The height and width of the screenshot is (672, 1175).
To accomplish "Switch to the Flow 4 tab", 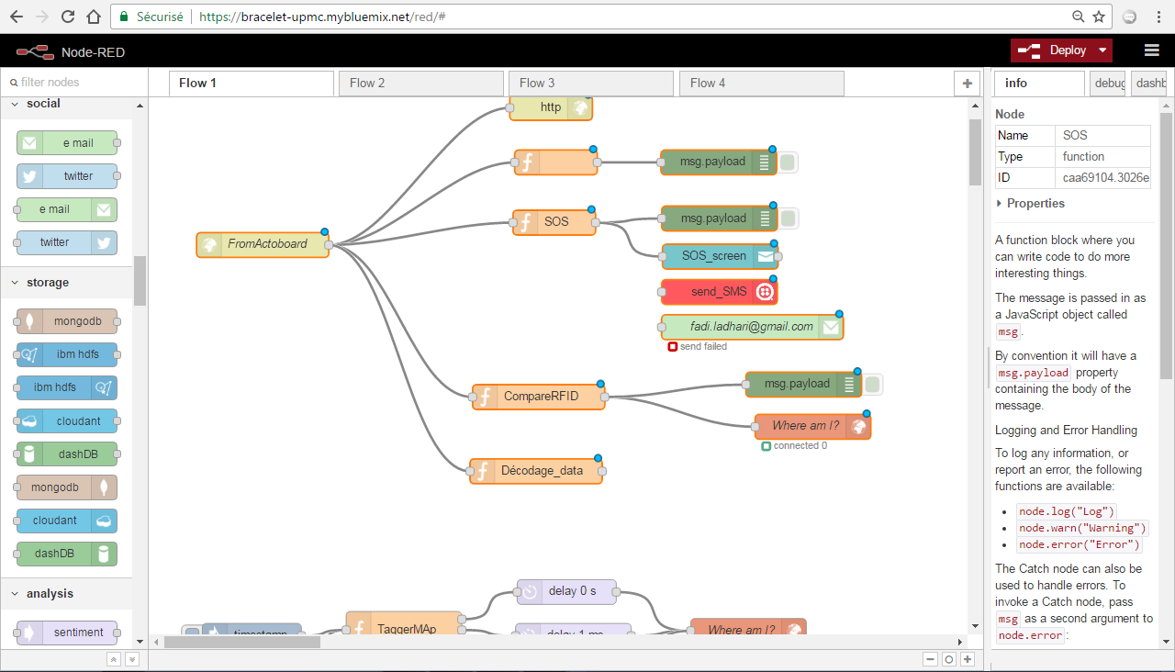I will pyautogui.click(x=761, y=83).
